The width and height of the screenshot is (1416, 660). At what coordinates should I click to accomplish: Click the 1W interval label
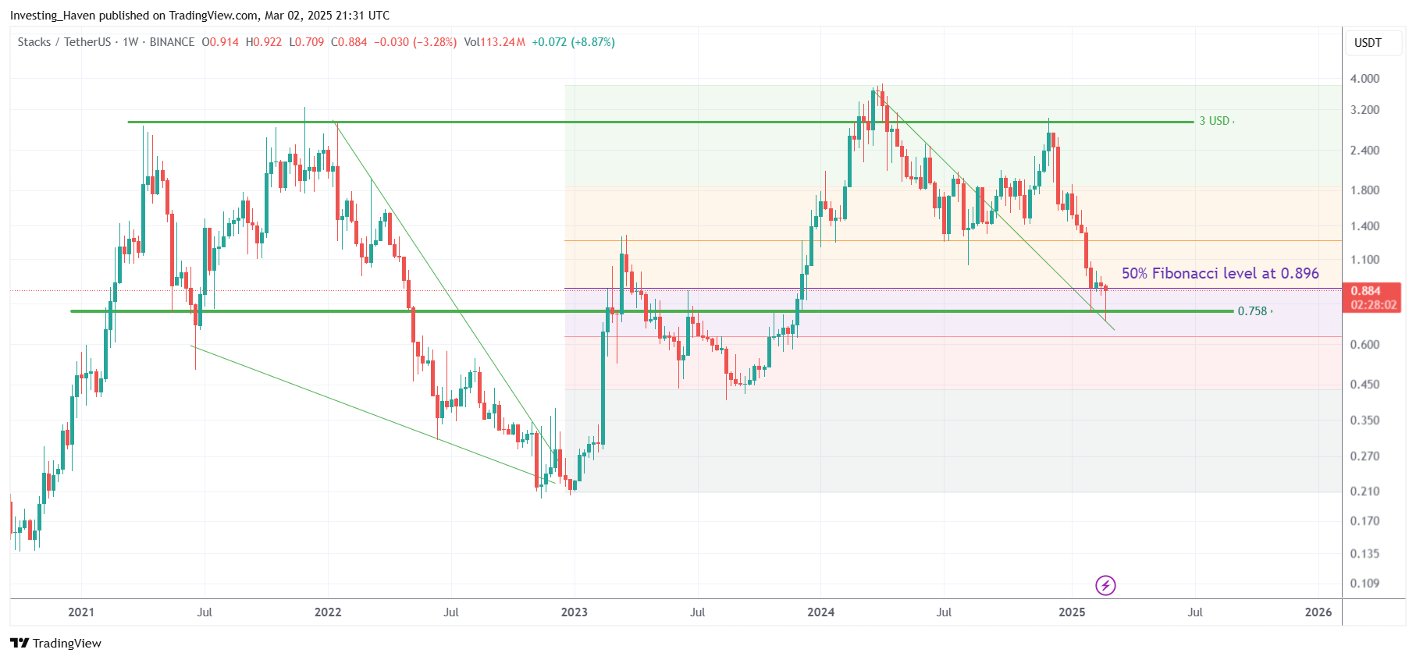(x=130, y=42)
